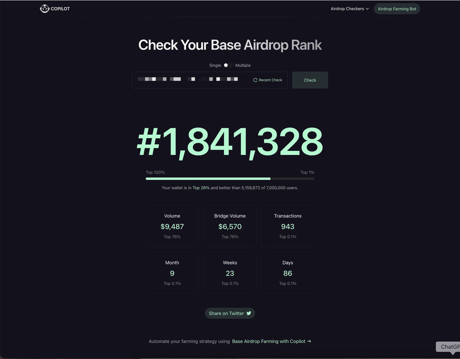The height and width of the screenshot is (359, 460).
Task: Click the ChatGPT tooltip at bottom right
Action: click(449, 347)
